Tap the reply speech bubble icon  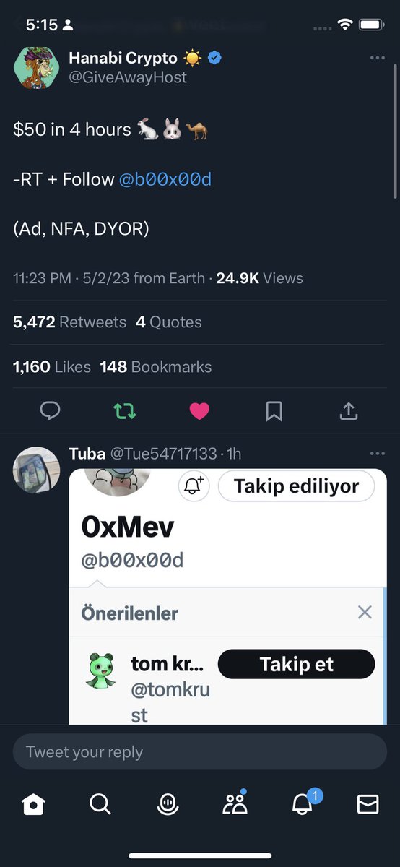(50, 411)
